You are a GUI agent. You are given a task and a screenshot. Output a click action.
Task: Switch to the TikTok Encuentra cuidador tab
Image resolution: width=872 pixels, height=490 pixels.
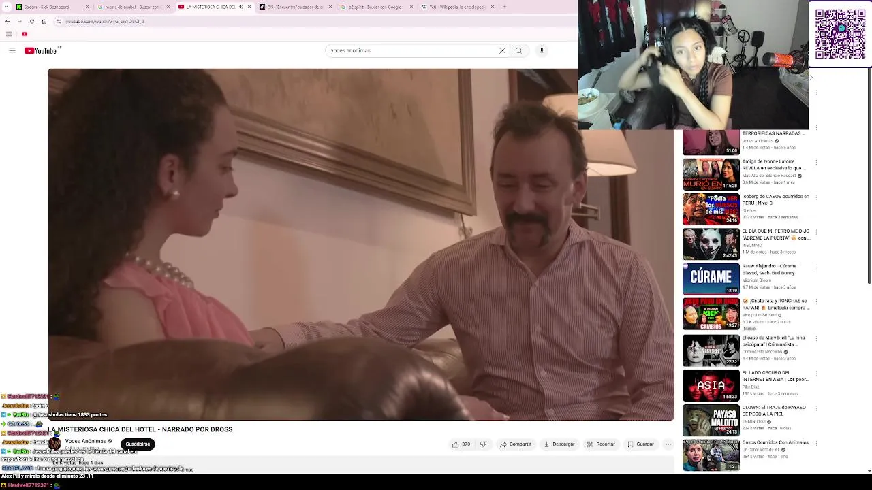coord(295,7)
